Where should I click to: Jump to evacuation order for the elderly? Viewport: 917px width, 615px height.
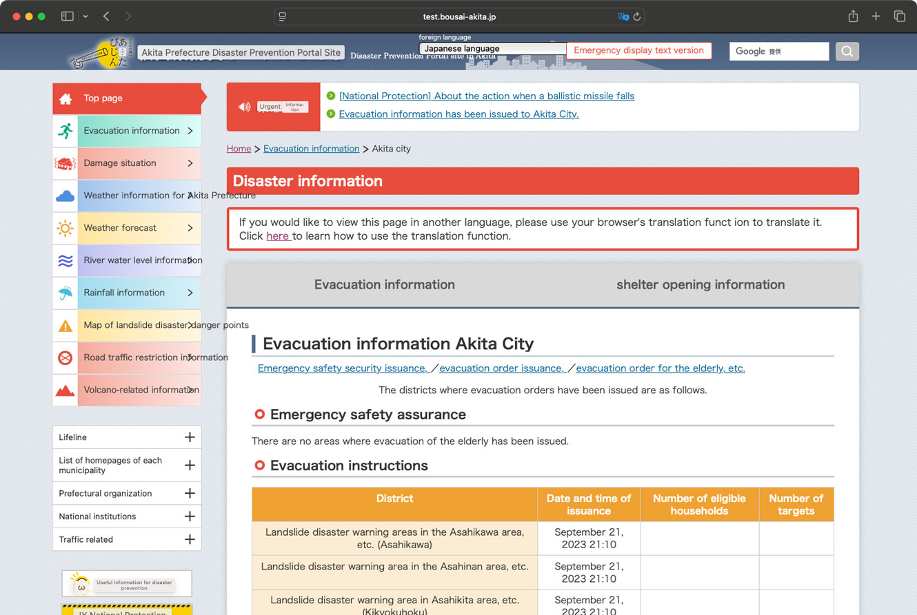pos(661,368)
